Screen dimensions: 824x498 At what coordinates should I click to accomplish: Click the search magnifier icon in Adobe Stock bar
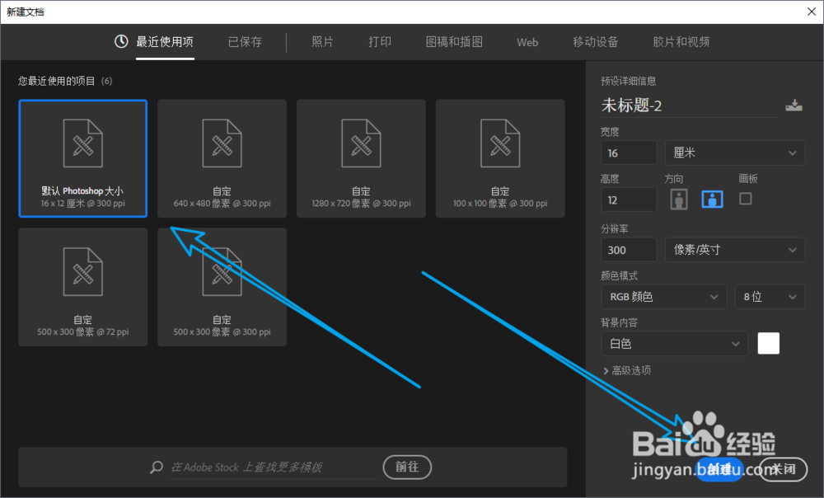(x=157, y=467)
